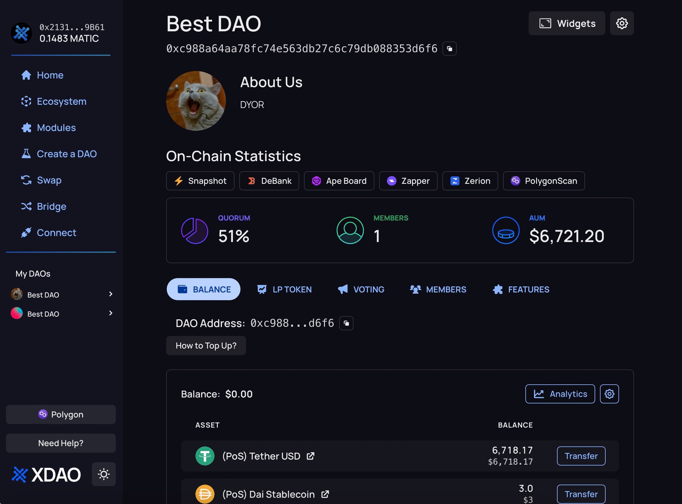
Task: Open the Widgets panel
Action: coord(567,23)
